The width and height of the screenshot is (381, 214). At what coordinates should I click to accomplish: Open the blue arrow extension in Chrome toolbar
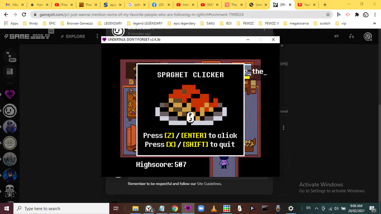(339, 14)
